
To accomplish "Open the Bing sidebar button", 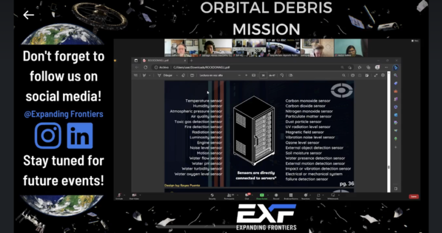I will (396, 67).
